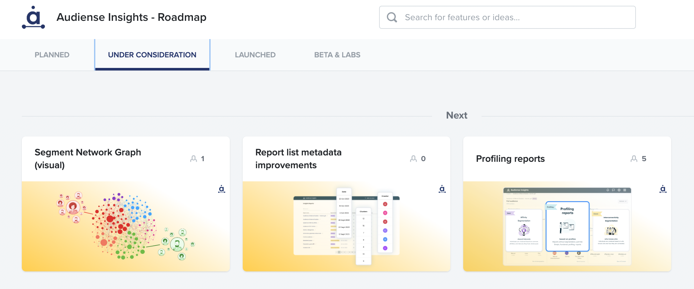Go to the BETA & LABS tab
This screenshot has width=694, height=289.
(x=337, y=55)
